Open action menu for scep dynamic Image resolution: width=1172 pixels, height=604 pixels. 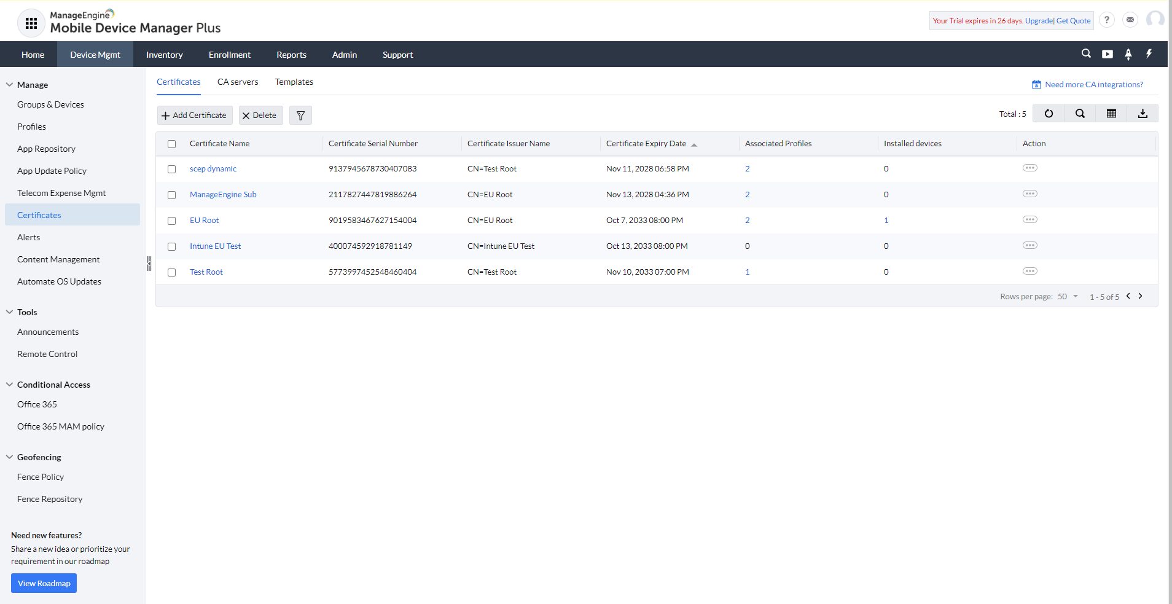tap(1030, 168)
